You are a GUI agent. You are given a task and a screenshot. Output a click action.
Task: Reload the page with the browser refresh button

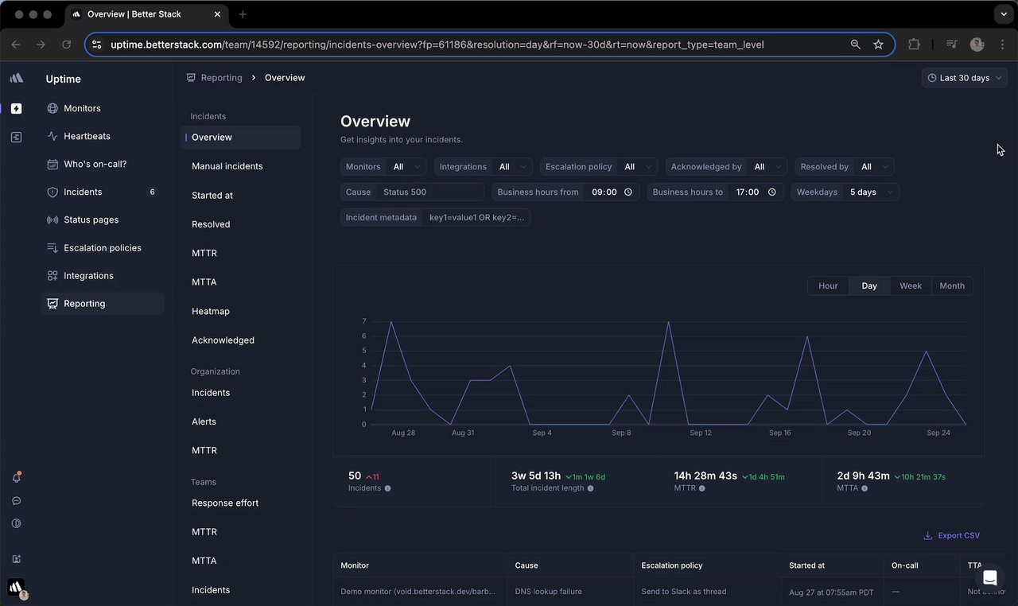[x=66, y=45]
